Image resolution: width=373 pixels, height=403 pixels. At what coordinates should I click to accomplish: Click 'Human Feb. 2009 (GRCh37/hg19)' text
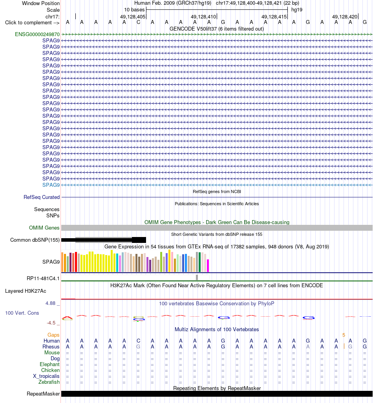point(173,4)
